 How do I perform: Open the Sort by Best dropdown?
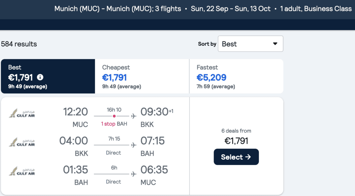[x=250, y=44]
